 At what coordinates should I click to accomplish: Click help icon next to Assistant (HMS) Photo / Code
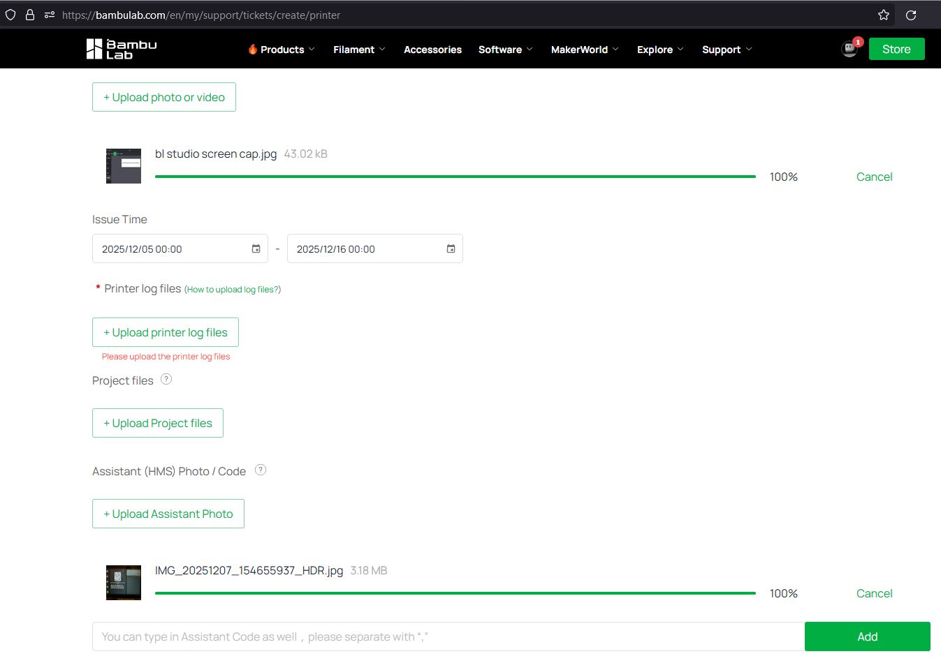pyautogui.click(x=261, y=470)
